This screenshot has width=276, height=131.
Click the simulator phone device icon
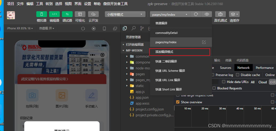104,29
